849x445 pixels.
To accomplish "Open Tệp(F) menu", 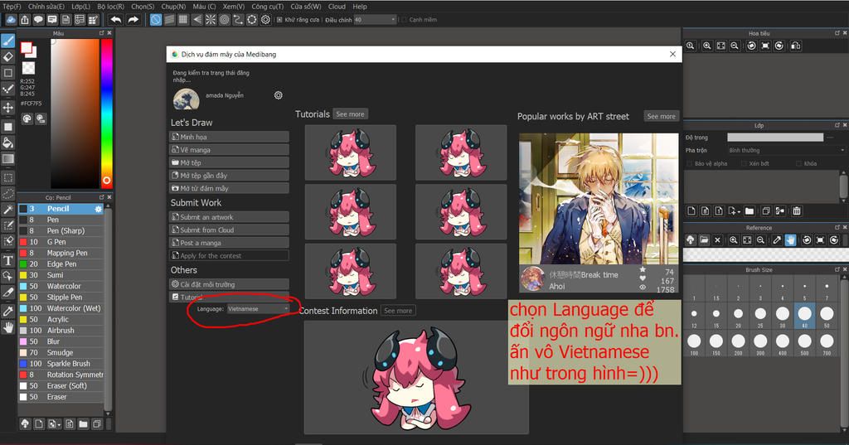I will click(x=12, y=7).
